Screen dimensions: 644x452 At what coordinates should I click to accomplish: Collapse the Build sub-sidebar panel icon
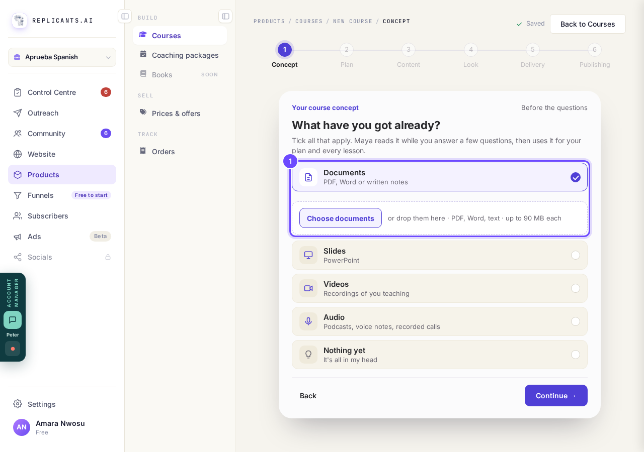(x=225, y=16)
